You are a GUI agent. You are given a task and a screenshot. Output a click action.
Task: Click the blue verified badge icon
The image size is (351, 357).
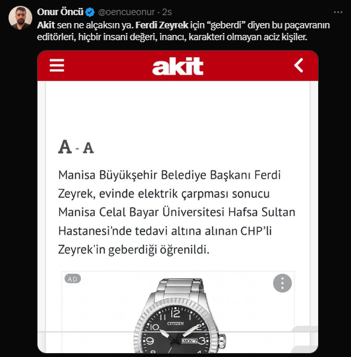click(90, 13)
